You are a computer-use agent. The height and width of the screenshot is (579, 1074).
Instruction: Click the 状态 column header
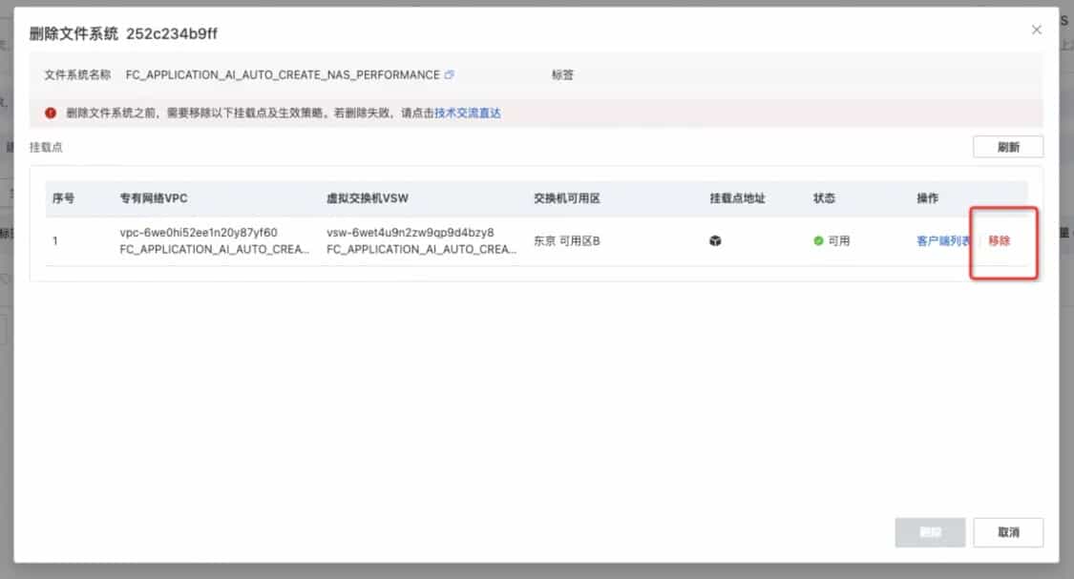[825, 198]
